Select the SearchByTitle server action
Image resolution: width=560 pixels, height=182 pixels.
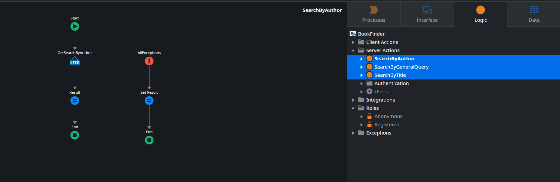(390, 75)
